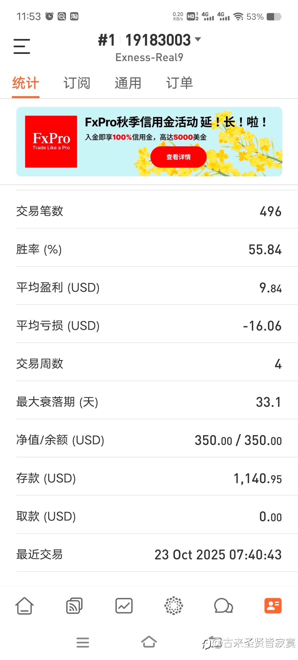Open the chat bubbles messages icon

[223, 606]
